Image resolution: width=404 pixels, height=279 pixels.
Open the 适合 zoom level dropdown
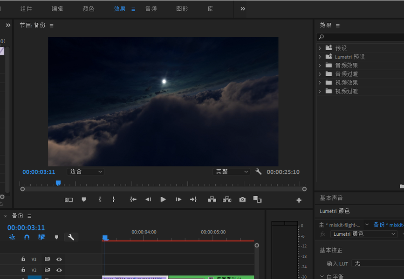(85, 172)
